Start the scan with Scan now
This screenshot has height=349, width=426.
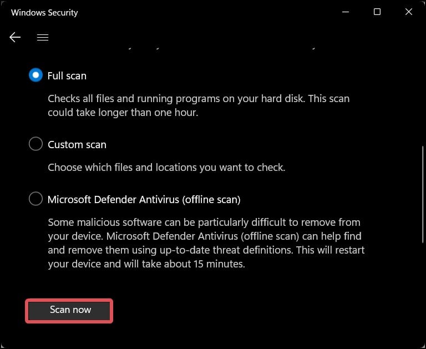pyautogui.click(x=69, y=310)
